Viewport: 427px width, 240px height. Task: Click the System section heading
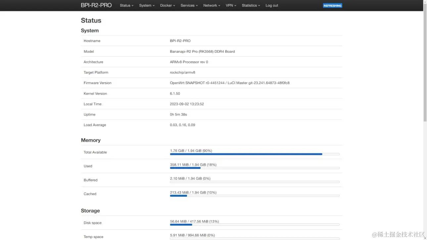click(x=90, y=30)
